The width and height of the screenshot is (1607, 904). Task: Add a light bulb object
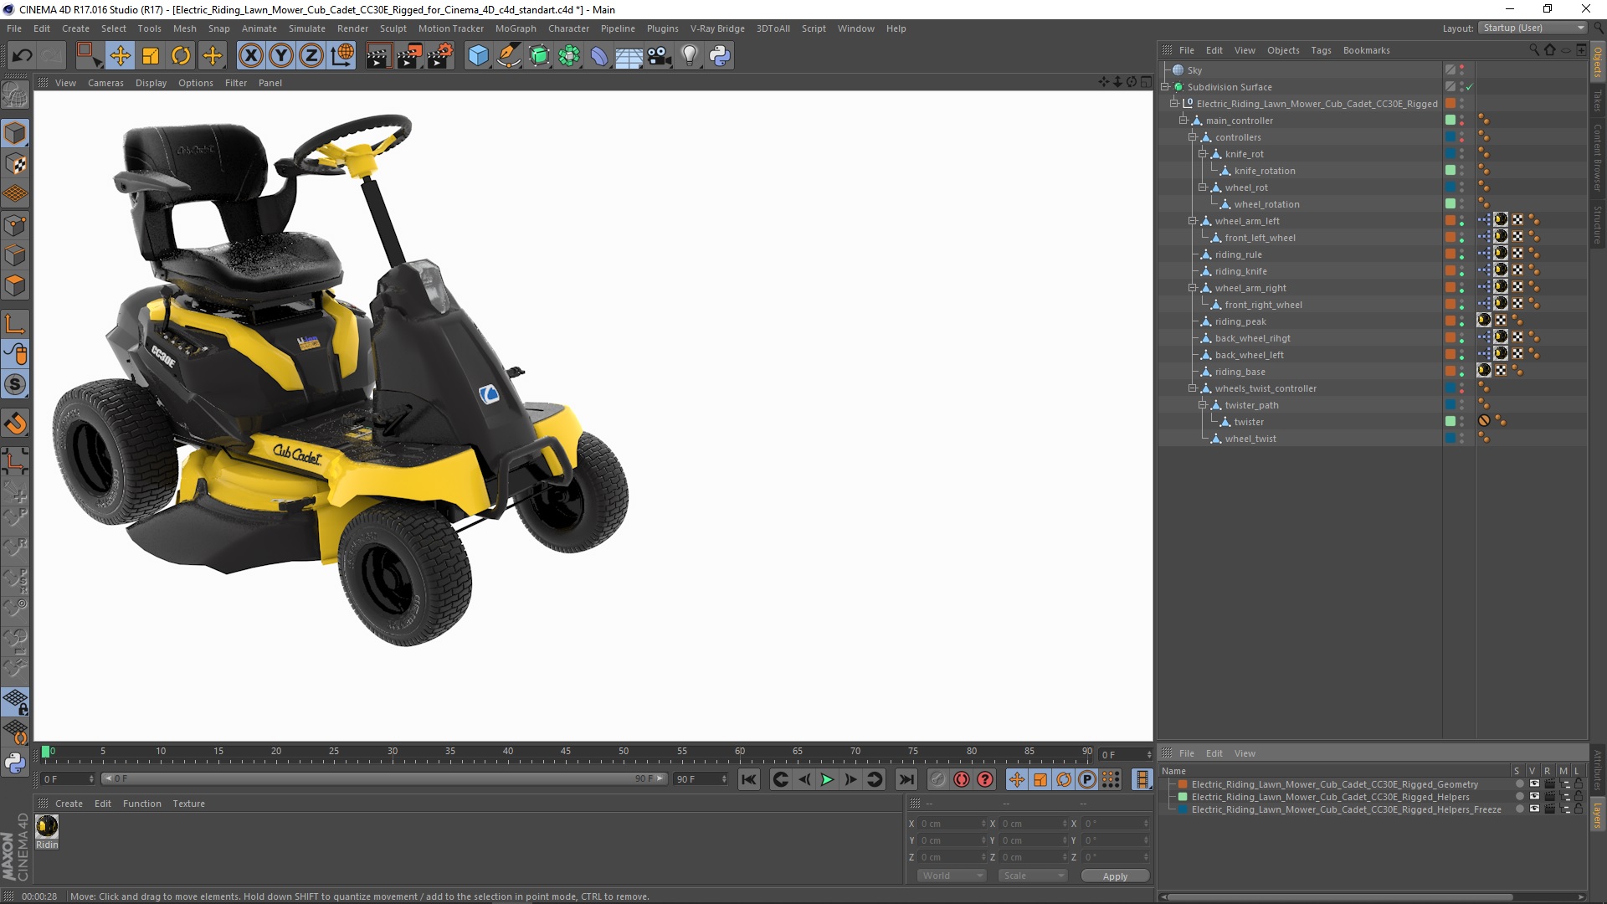point(690,56)
